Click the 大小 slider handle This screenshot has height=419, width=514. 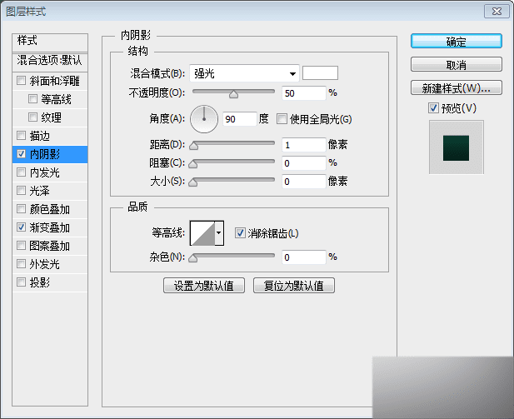click(193, 182)
